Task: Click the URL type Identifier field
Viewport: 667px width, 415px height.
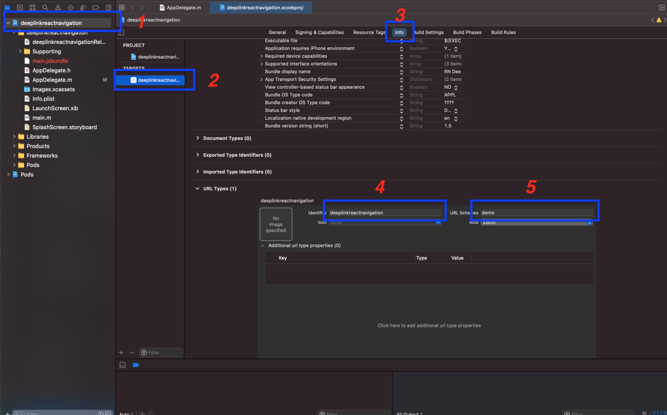Action: click(385, 213)
